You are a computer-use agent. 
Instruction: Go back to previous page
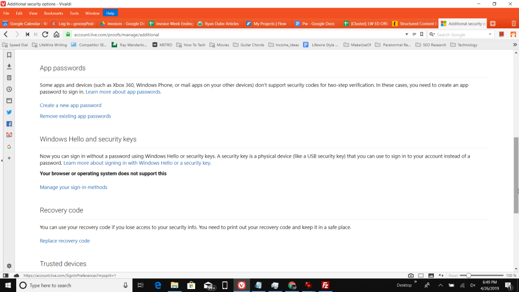tap(6, 34)
